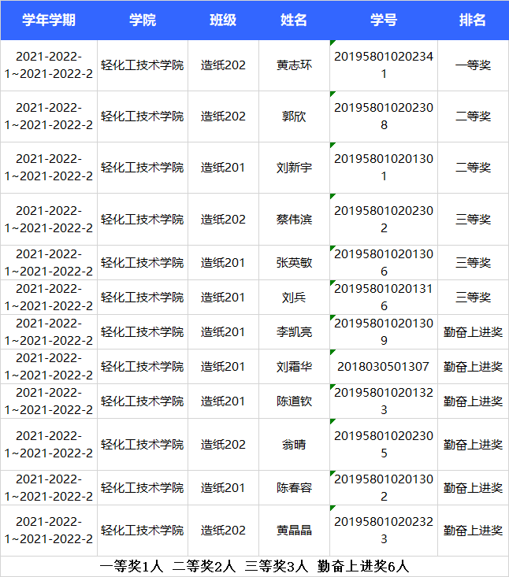The image size is (509, 577).
Task: Click the green corner marker in 黄志环's 学号 cell
Action: point(333,43)
